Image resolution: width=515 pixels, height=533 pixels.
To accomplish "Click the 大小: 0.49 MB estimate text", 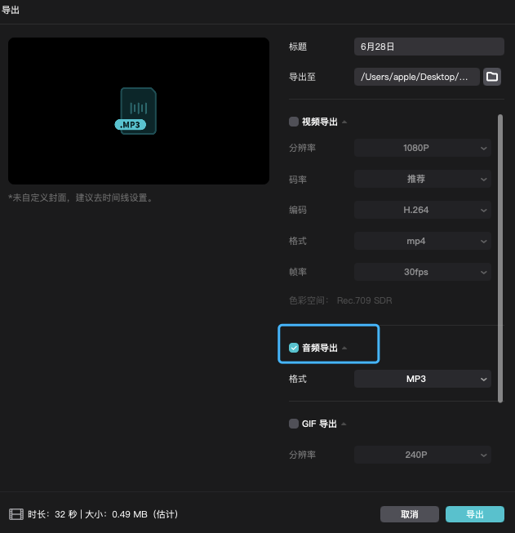I will (131, 514).
